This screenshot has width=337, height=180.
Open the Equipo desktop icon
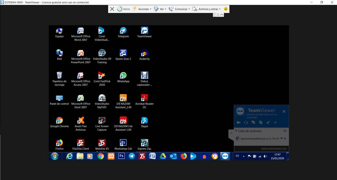59,33
